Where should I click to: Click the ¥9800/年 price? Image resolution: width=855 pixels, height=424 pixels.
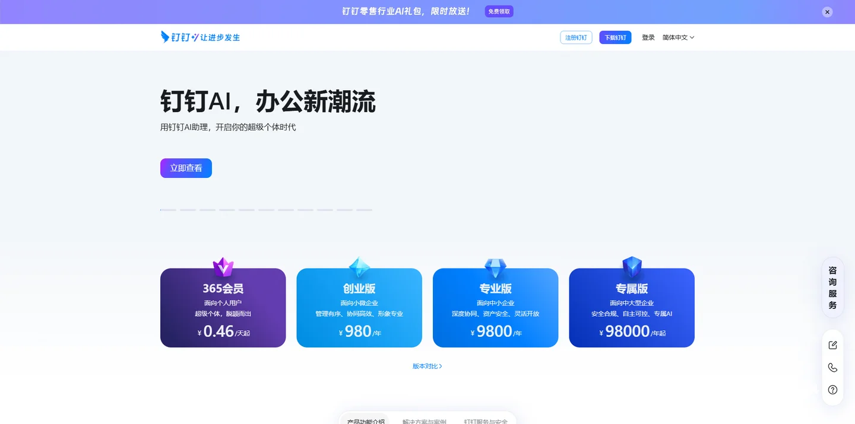click(495, 331)
